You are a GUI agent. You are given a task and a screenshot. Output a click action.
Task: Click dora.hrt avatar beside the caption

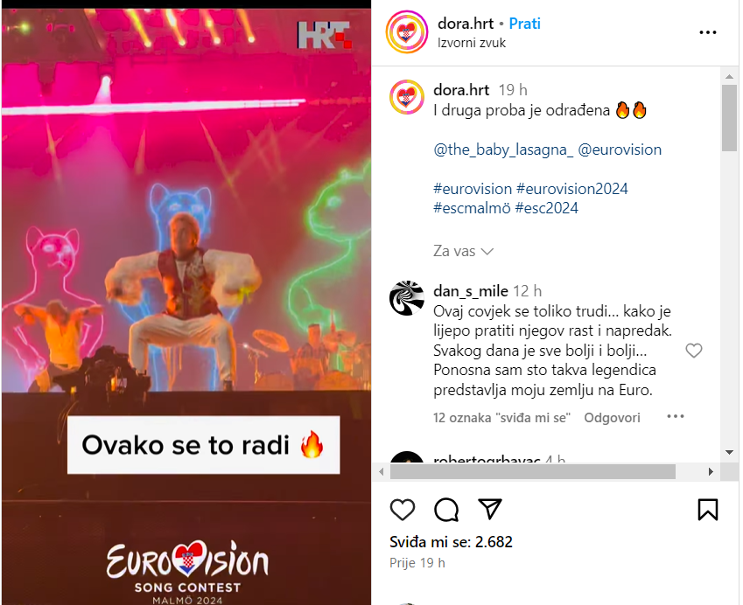point(407,97)
